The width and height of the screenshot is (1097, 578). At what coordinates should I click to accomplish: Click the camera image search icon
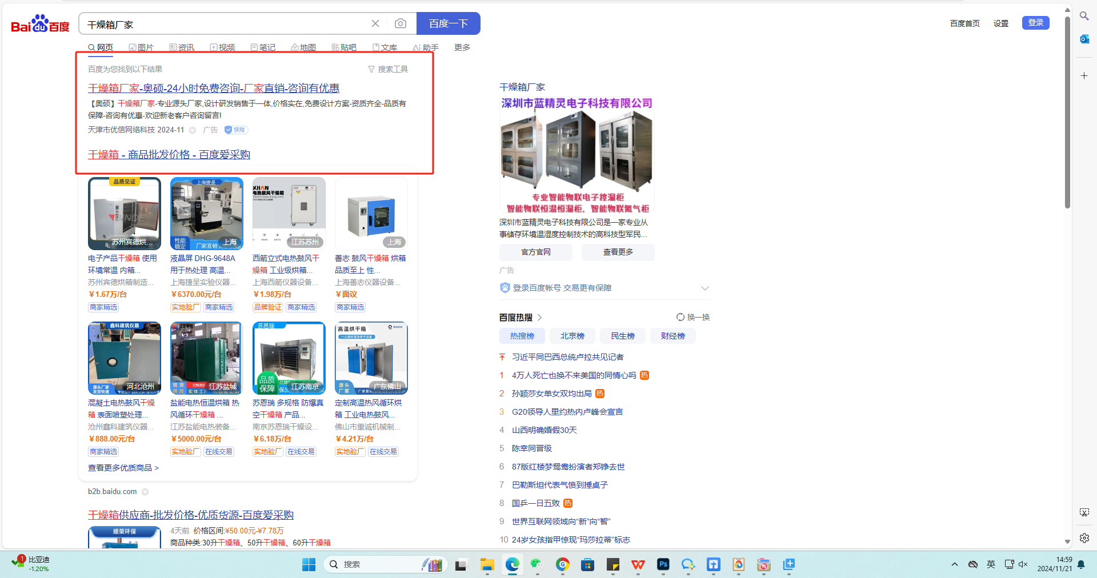(x=401, y=23)
